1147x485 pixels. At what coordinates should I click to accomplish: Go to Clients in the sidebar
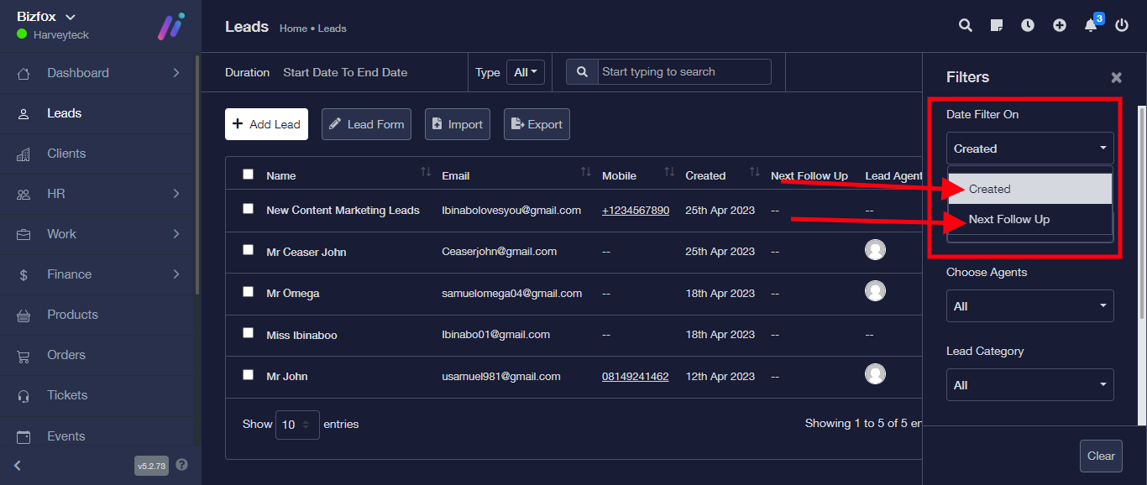point(66,154)
